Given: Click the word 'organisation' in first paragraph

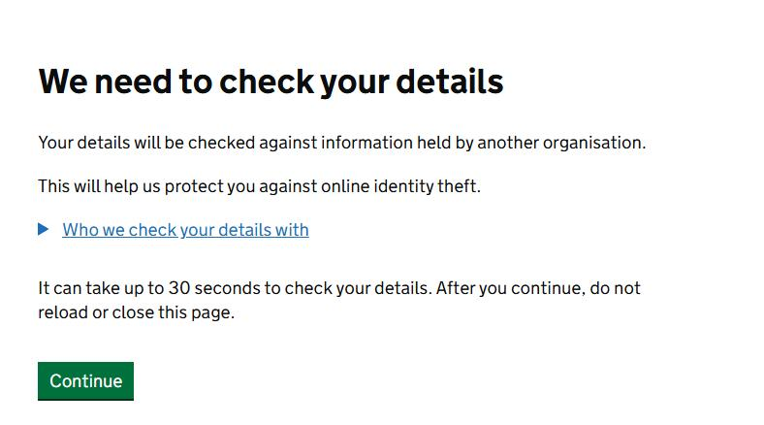Looking at the screenshot, I should tap(594, 143).
